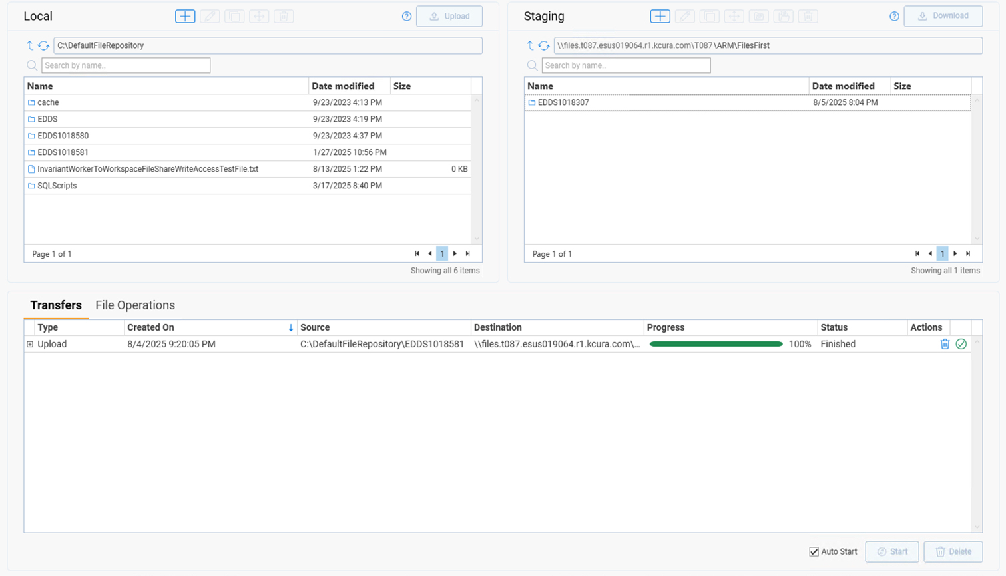
Task: Create a new folder in the Local pane
Action: click(184, 16)
